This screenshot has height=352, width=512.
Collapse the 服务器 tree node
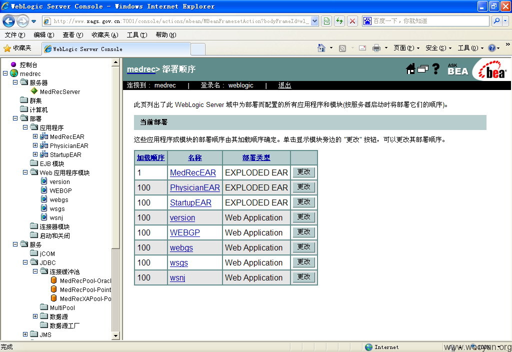tap(15, 82)
